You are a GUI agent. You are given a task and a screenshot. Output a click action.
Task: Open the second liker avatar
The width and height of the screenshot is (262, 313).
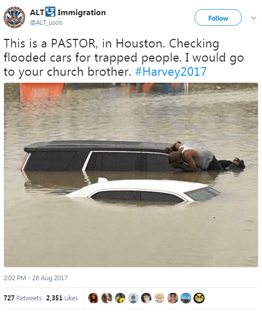[x=107, y=298]
